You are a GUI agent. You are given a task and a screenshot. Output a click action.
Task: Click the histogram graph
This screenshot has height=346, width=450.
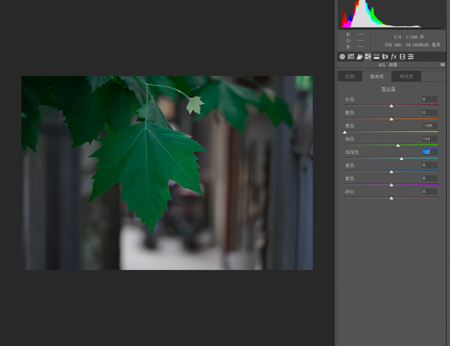(x=391, y=14)
